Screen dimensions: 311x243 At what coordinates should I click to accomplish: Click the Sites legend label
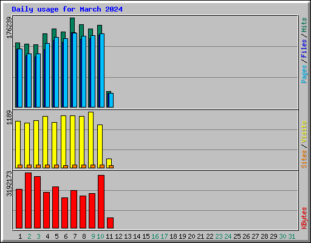point(304,159)
